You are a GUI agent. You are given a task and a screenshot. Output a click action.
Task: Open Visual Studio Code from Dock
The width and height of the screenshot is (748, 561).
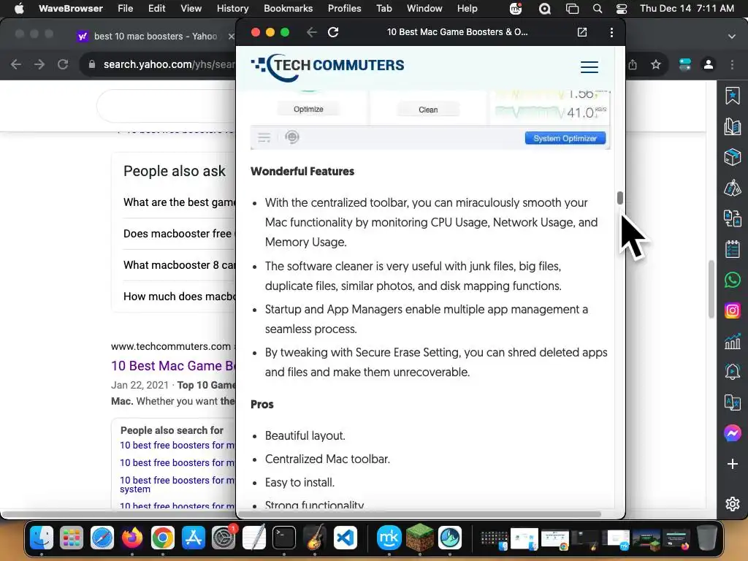pyautogui.click(x=345, y=538)
